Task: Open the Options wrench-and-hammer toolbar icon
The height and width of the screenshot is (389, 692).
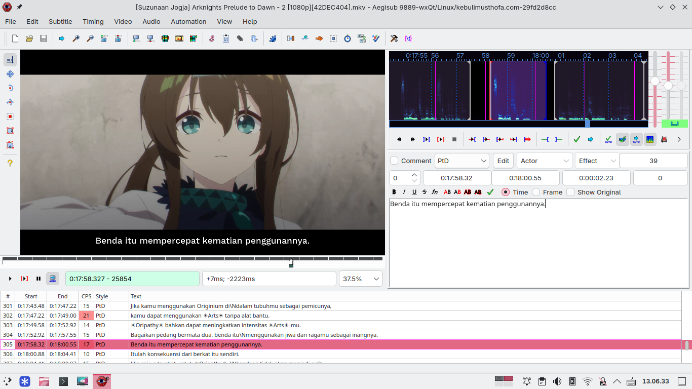Action: click(x=394, y=38)
